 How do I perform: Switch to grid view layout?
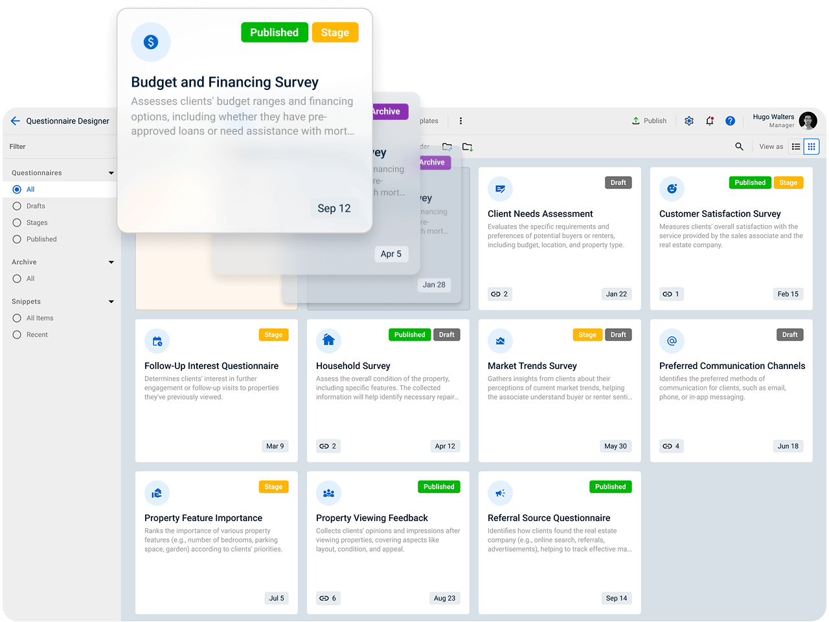812,147
